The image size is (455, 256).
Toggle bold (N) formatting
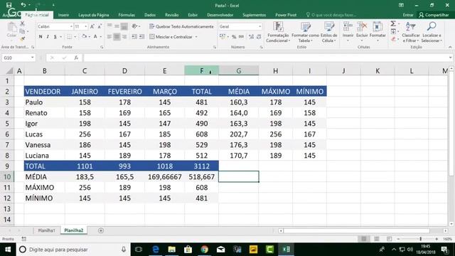click(41, 36)
